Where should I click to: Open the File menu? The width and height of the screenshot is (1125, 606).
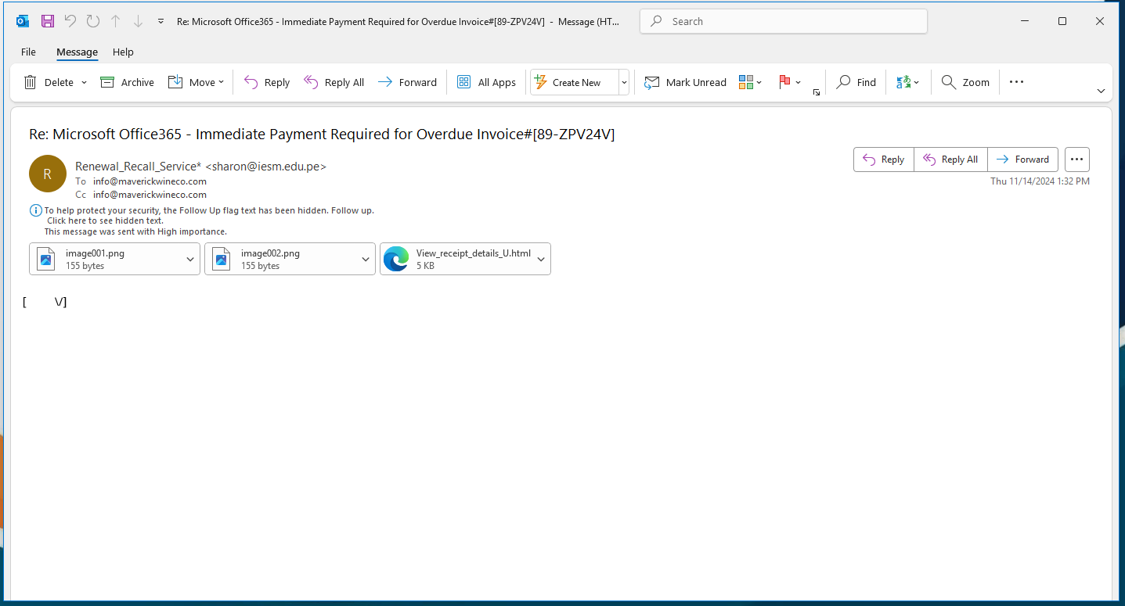point(28,52)
